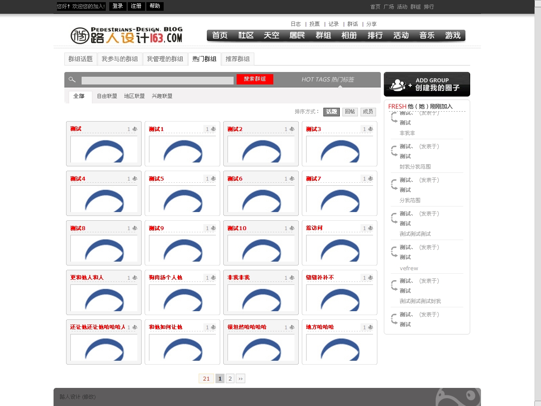Open the 排行 main navigation item
This screenshot has height=406, width=541.
pos(375,35)
